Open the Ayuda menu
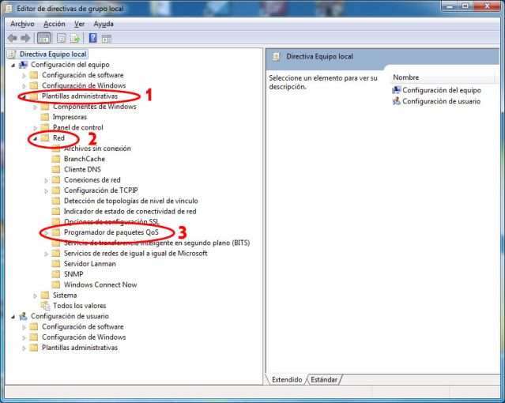The width and height of the screenshot is (505, 403). pyautogui.click(x=104, y=24)
